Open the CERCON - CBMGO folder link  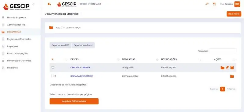[80, 68]
